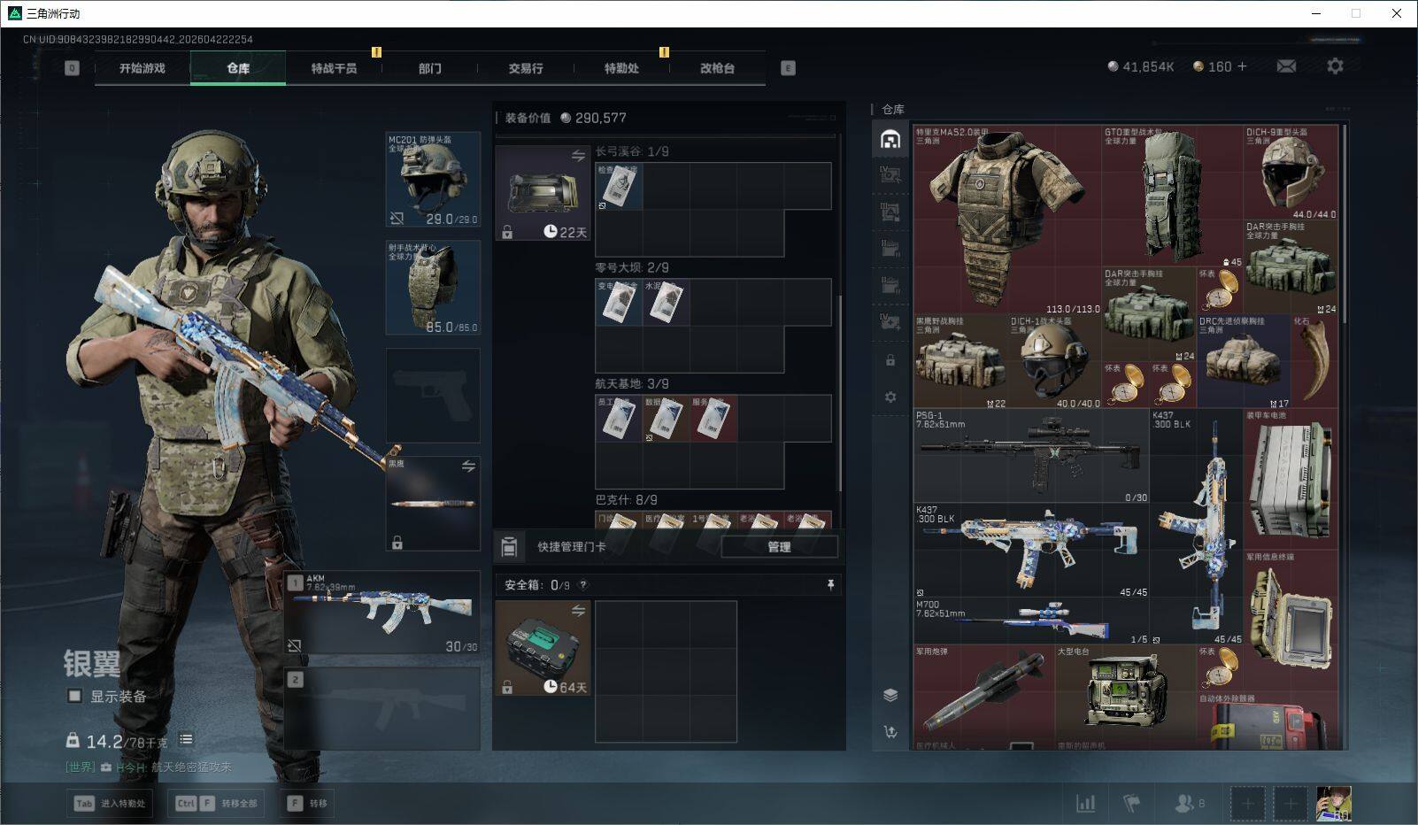Image resolution: width=1418 pixels, height=825 pixels.
Task: Click the flag icon in bottom bar
Action: (x=1131, y=803)
